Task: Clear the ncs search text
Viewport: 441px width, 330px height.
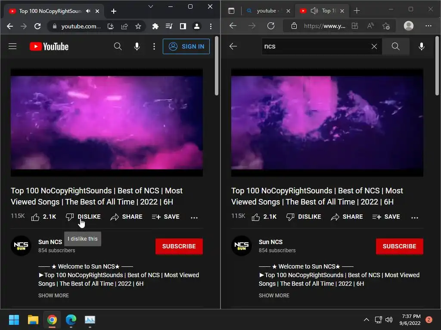Action: point(374,46)
